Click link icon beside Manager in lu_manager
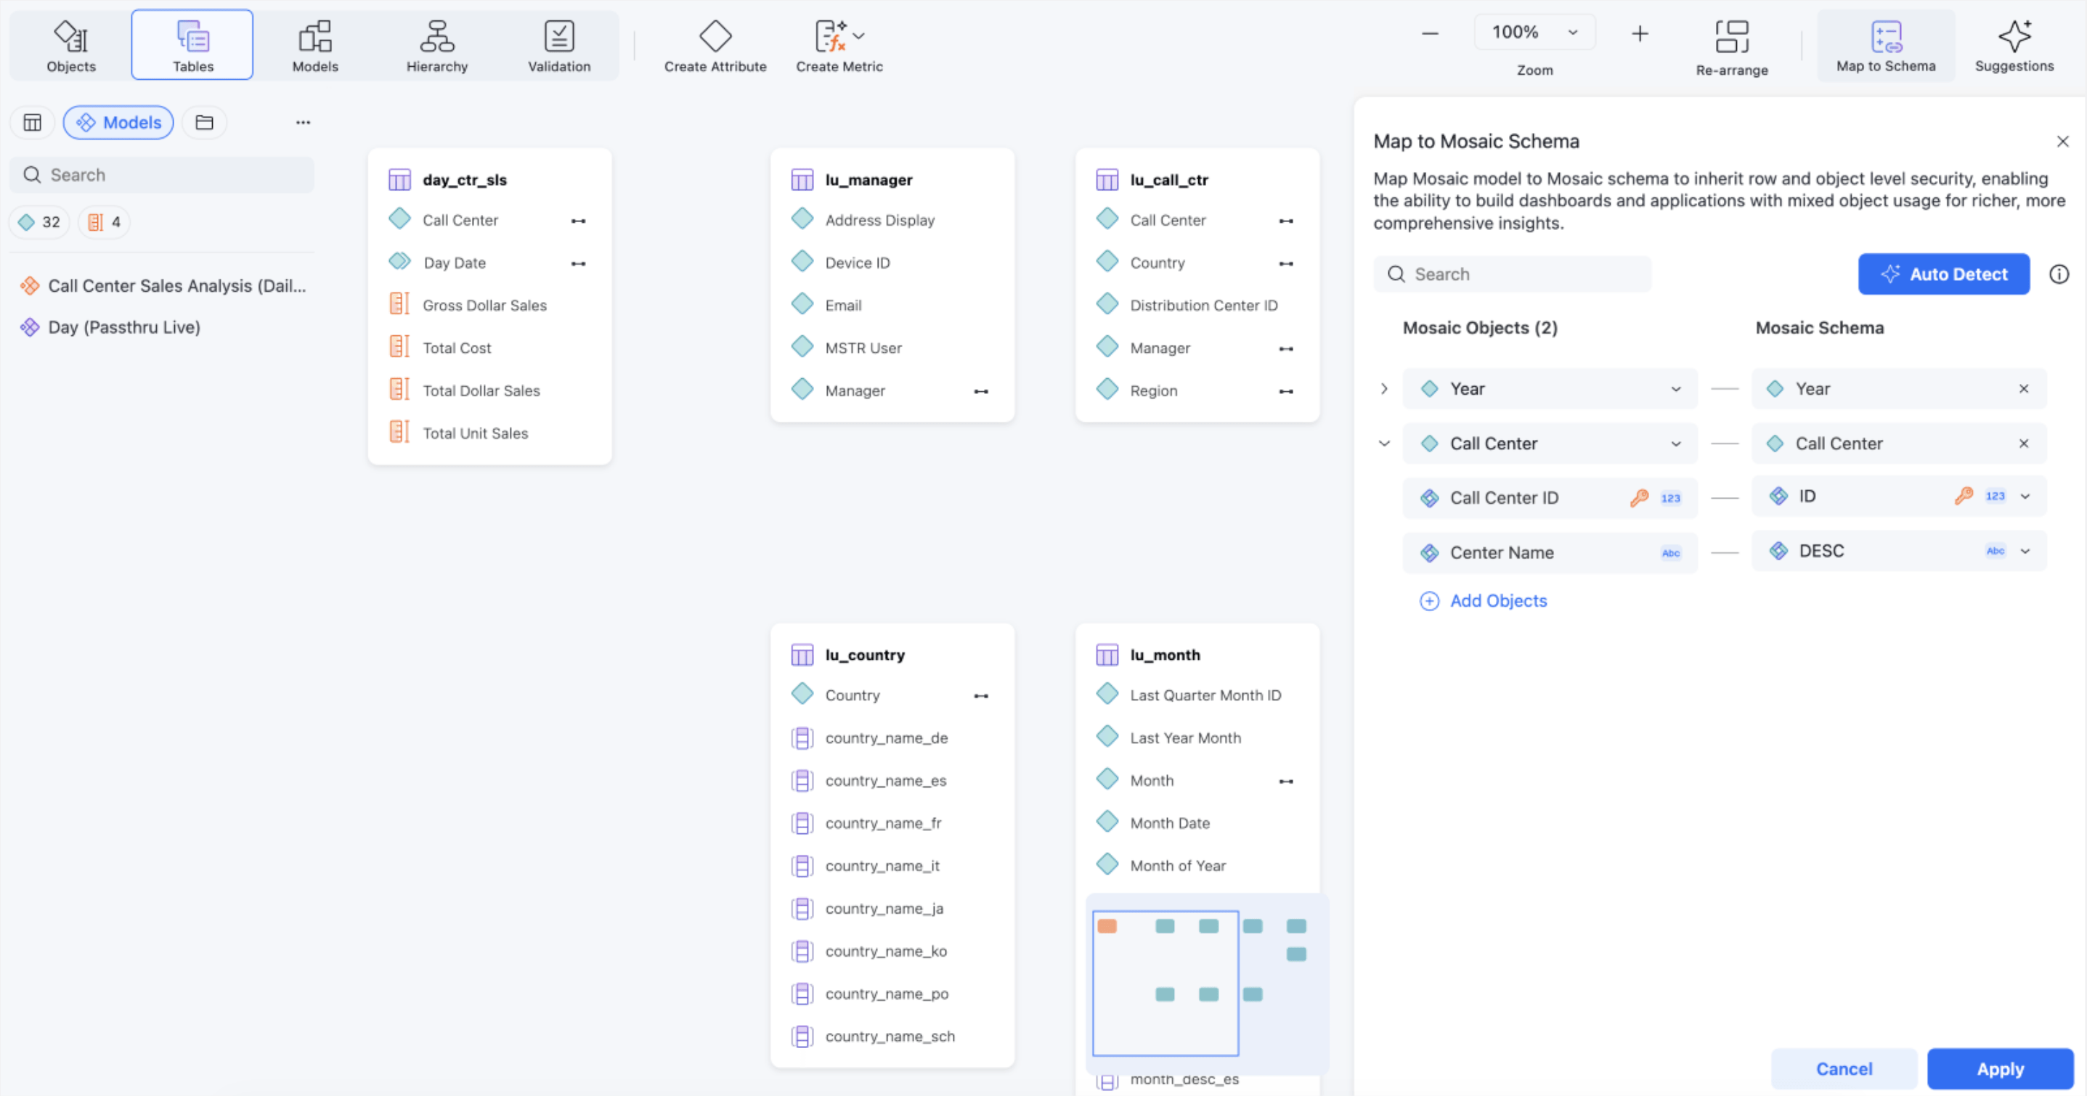2087x1096 pixels. 981,391
